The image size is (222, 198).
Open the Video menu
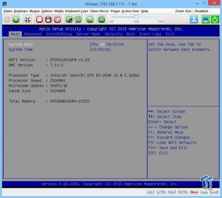pos(8,11)
